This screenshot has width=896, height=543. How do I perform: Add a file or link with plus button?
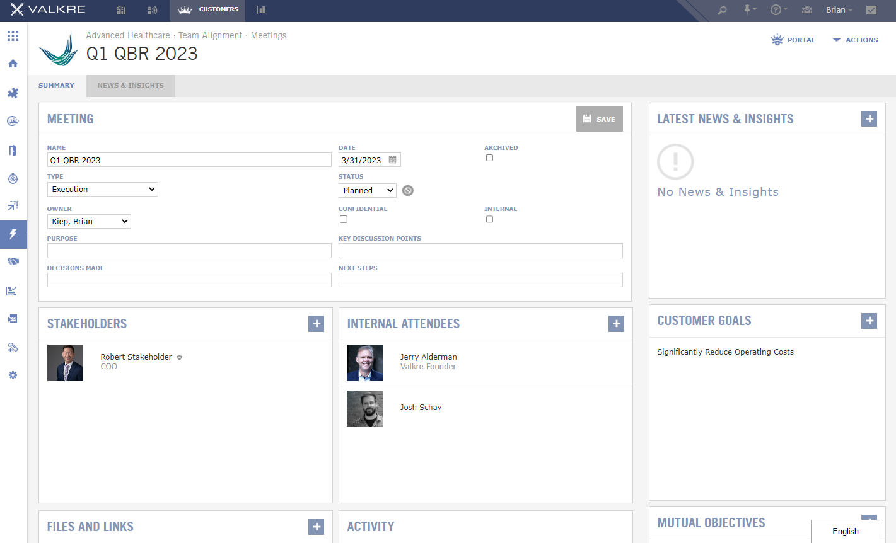click(x=317, y=527)
